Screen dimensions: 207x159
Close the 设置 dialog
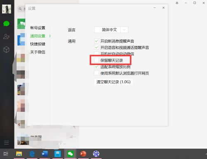164,8
